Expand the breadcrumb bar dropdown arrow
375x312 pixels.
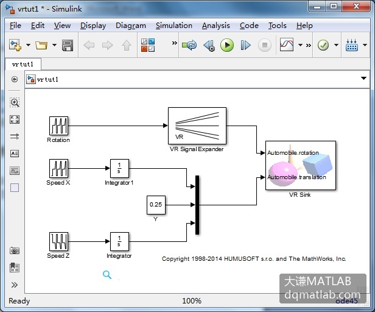click(363, 78)
